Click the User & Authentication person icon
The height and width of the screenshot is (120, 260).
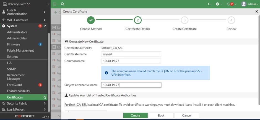point(4,12)
